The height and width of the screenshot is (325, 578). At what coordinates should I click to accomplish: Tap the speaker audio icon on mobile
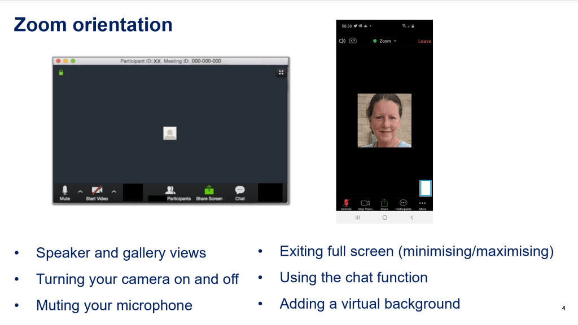tap(342, 41)
